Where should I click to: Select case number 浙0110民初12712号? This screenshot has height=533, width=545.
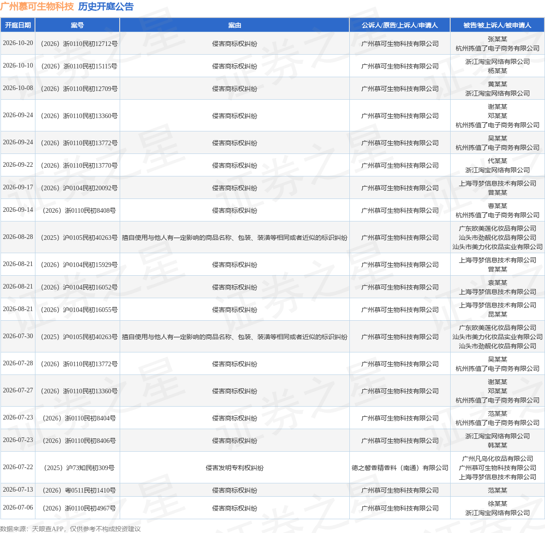pos(79,44)
